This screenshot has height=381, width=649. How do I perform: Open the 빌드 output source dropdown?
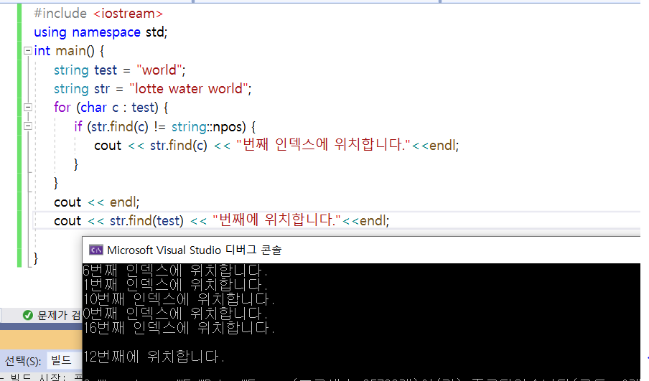pyautogui.click(x=65, y=360)
